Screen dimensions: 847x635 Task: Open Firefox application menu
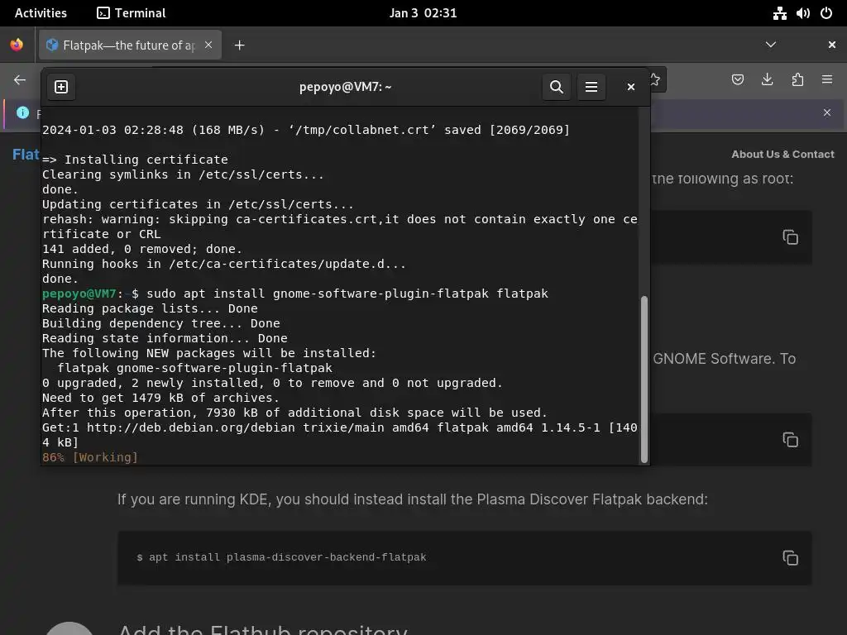coord(827,80)
